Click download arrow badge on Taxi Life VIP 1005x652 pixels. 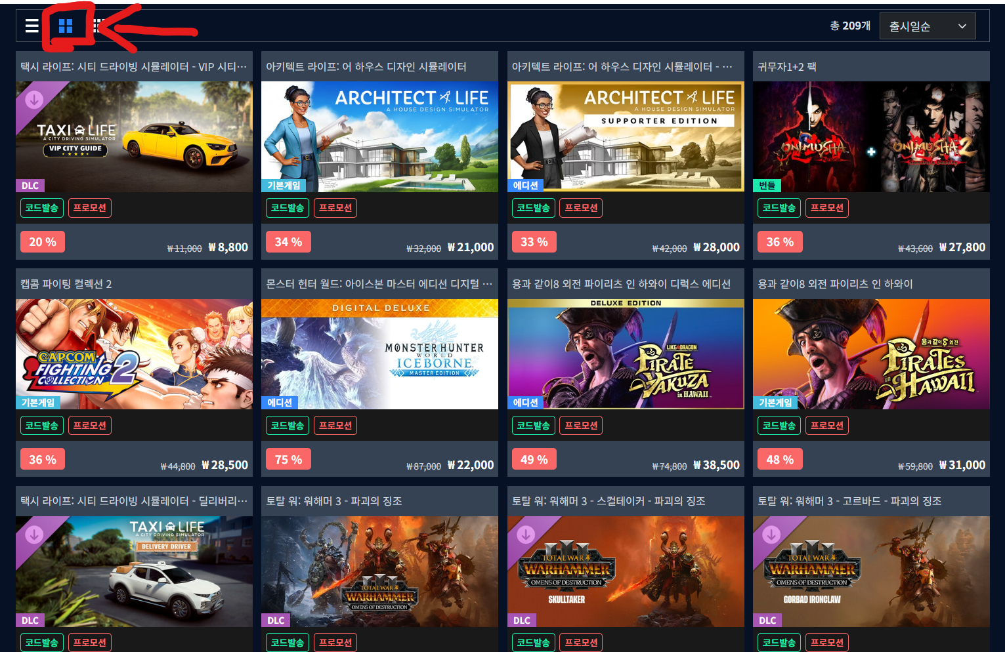pyautogui.click(x=34, y=100)
